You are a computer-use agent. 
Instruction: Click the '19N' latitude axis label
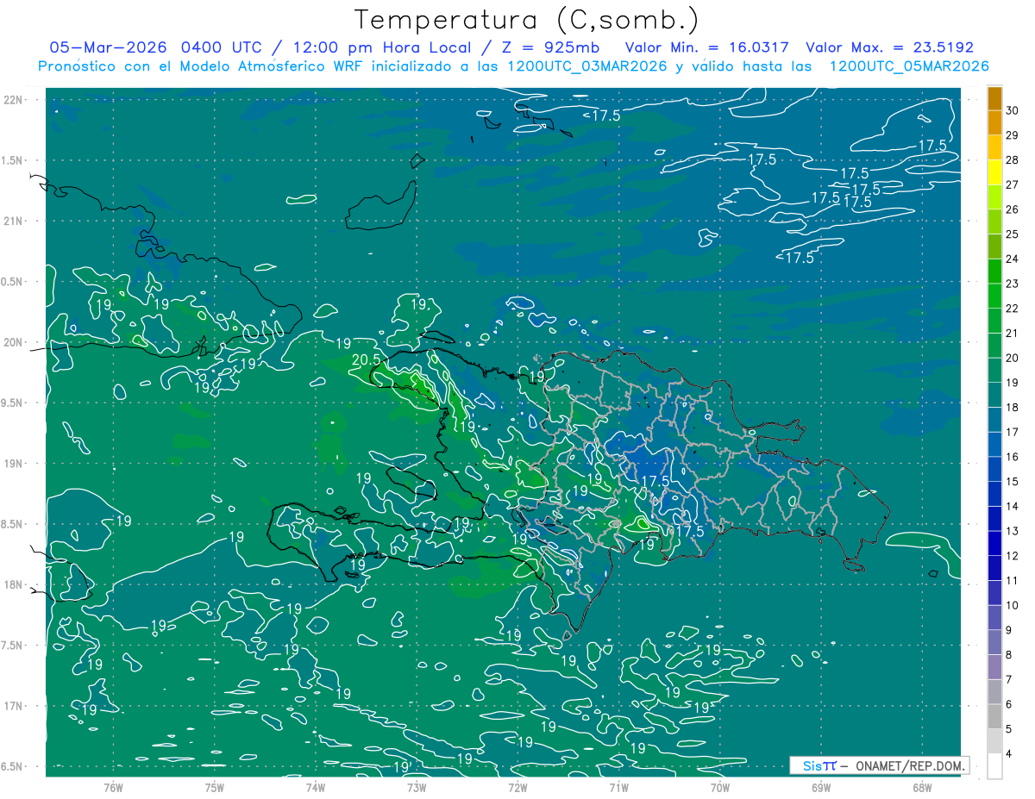coord(12,464)
